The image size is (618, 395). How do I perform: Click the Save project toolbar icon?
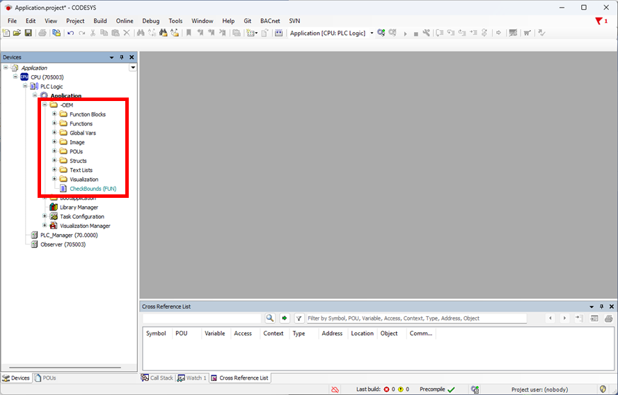(x=28, y=33)
